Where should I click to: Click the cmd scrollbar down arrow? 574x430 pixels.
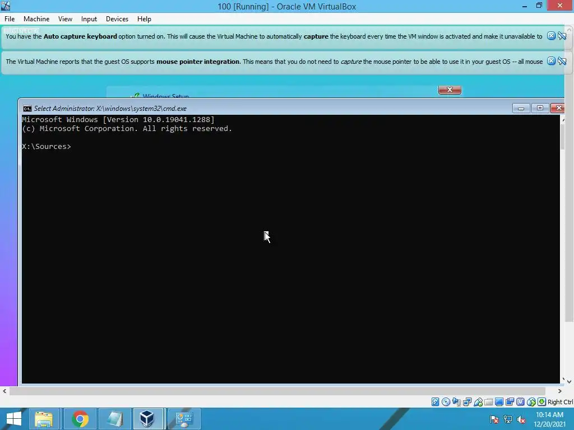click(x=563, y=380)
